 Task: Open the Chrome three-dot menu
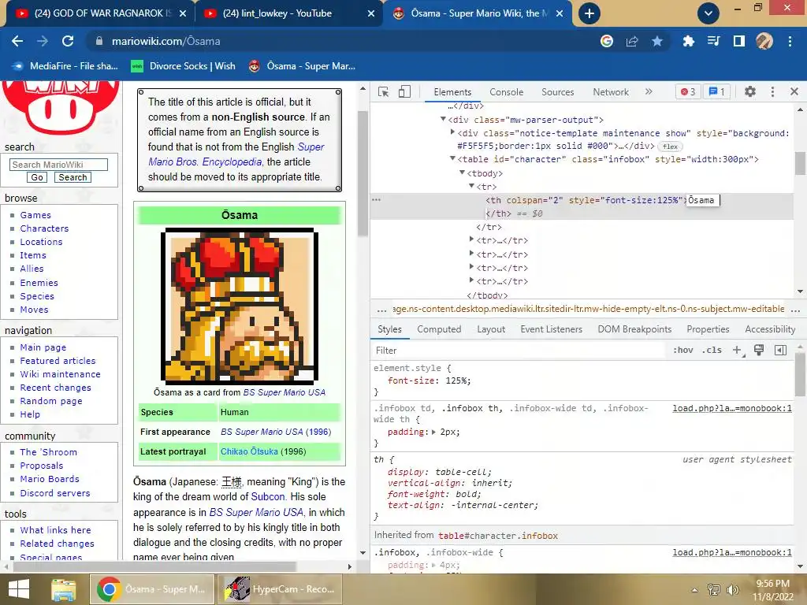pyautogui.click(x=790, y=41)
